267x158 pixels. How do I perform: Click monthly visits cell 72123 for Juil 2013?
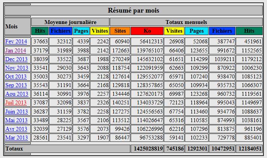pyautogui.click(x=174, y=102)
